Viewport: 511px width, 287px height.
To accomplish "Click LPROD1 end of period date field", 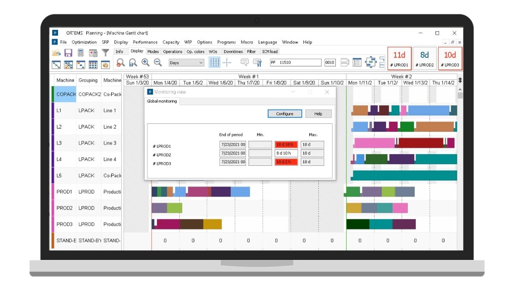I will coord(233,145).
